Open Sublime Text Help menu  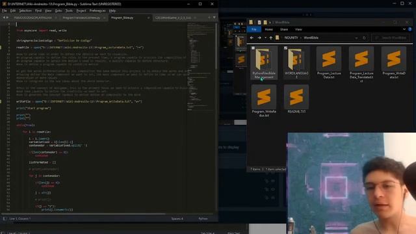pyautogui.click(x=112, y=10)
